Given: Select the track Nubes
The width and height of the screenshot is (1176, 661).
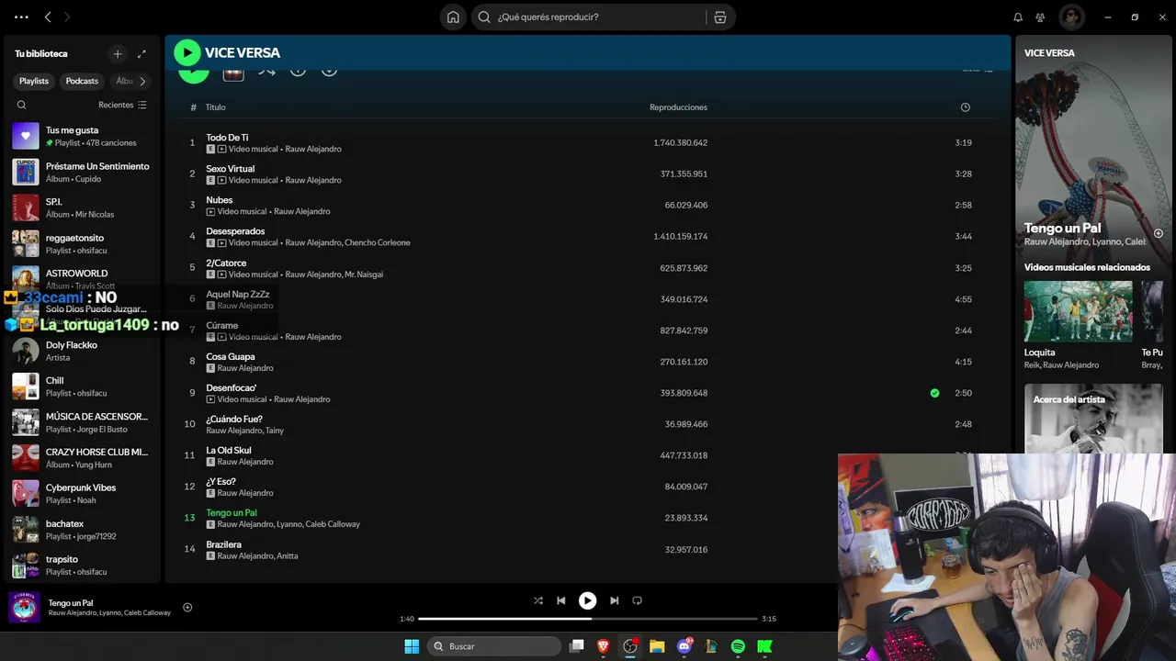Looking at the screenshot, I should click(x=219, y=200).
